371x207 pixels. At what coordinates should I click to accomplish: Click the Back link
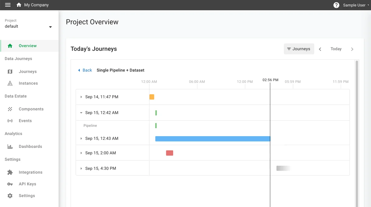click(x=85, y=70)
